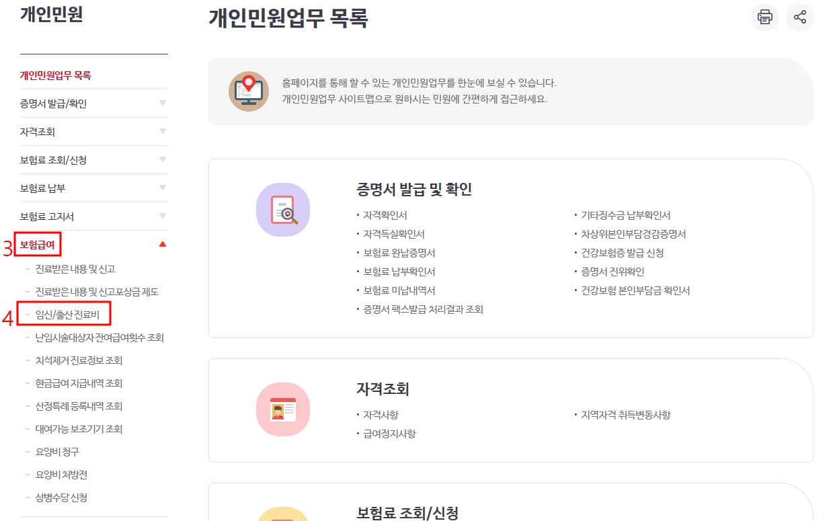
Task: Click 보험료 조회/신청 card heading
Action: [407, 513]
